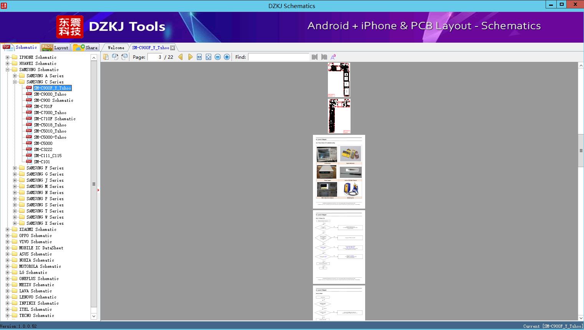
Task: Open the SM-C9000_Tshoo PDF
Action: point(50,94)
